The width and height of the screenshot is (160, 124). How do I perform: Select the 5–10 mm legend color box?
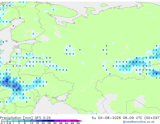[x=28, y=121]
